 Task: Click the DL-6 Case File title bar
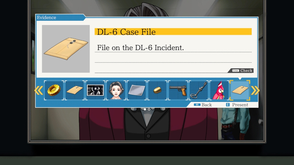click(x=173, y=32)
